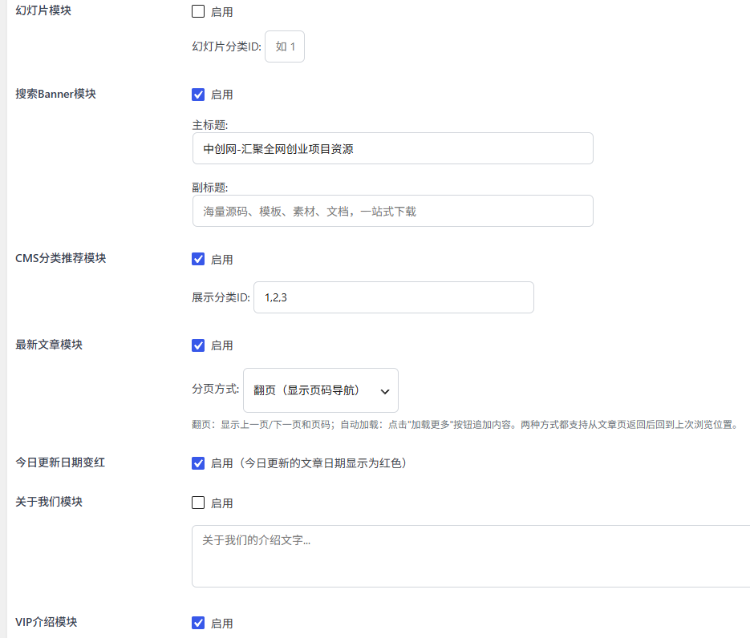Screen dimensions: 750x638
Task: Click the 搜索Banner模块 label
Action: [x=55, y=94]
